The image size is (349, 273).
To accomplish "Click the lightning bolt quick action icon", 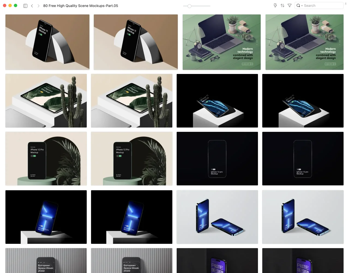I will [x=275, y=5].
